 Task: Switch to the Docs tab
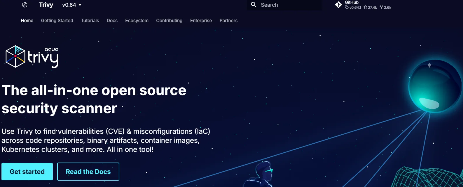(x=112, y=21)
